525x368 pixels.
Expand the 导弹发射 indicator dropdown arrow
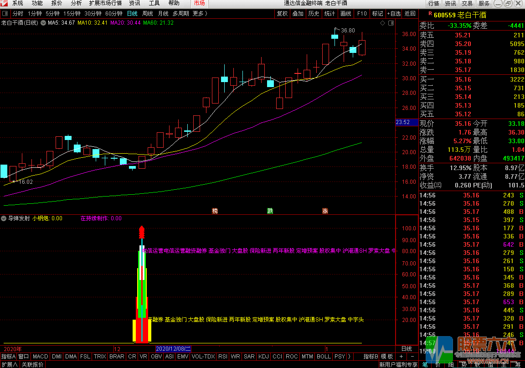[x=4, y=218]
